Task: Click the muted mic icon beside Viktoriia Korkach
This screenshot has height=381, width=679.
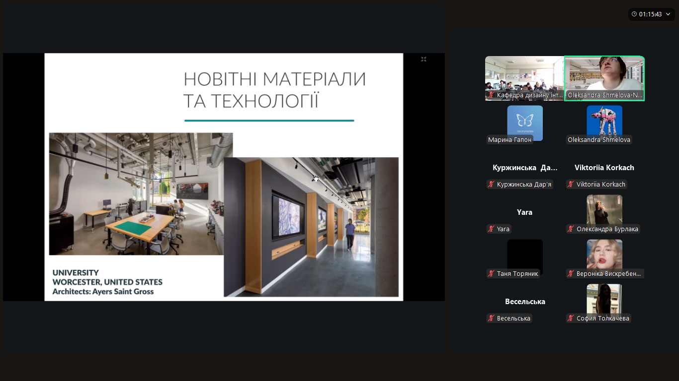Action: click(571, 185)
